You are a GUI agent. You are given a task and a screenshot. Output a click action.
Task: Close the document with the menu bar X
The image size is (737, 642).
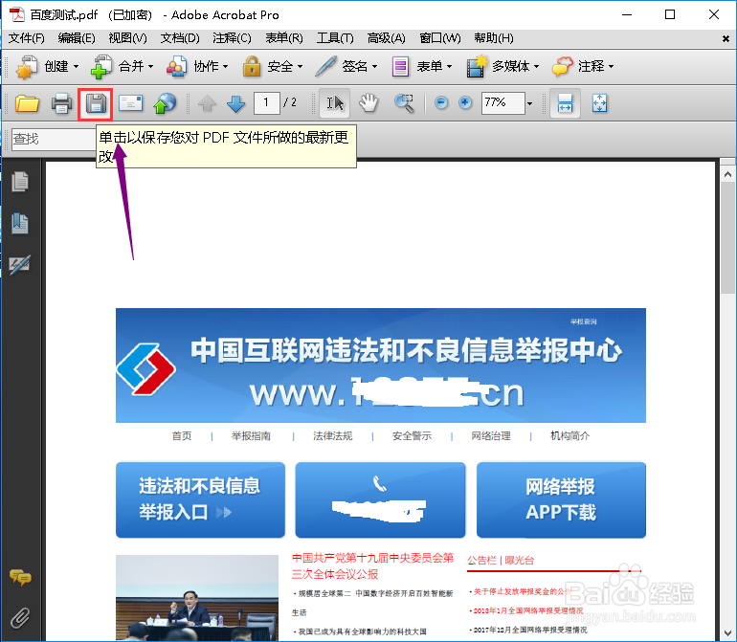(x=726, y=39)
